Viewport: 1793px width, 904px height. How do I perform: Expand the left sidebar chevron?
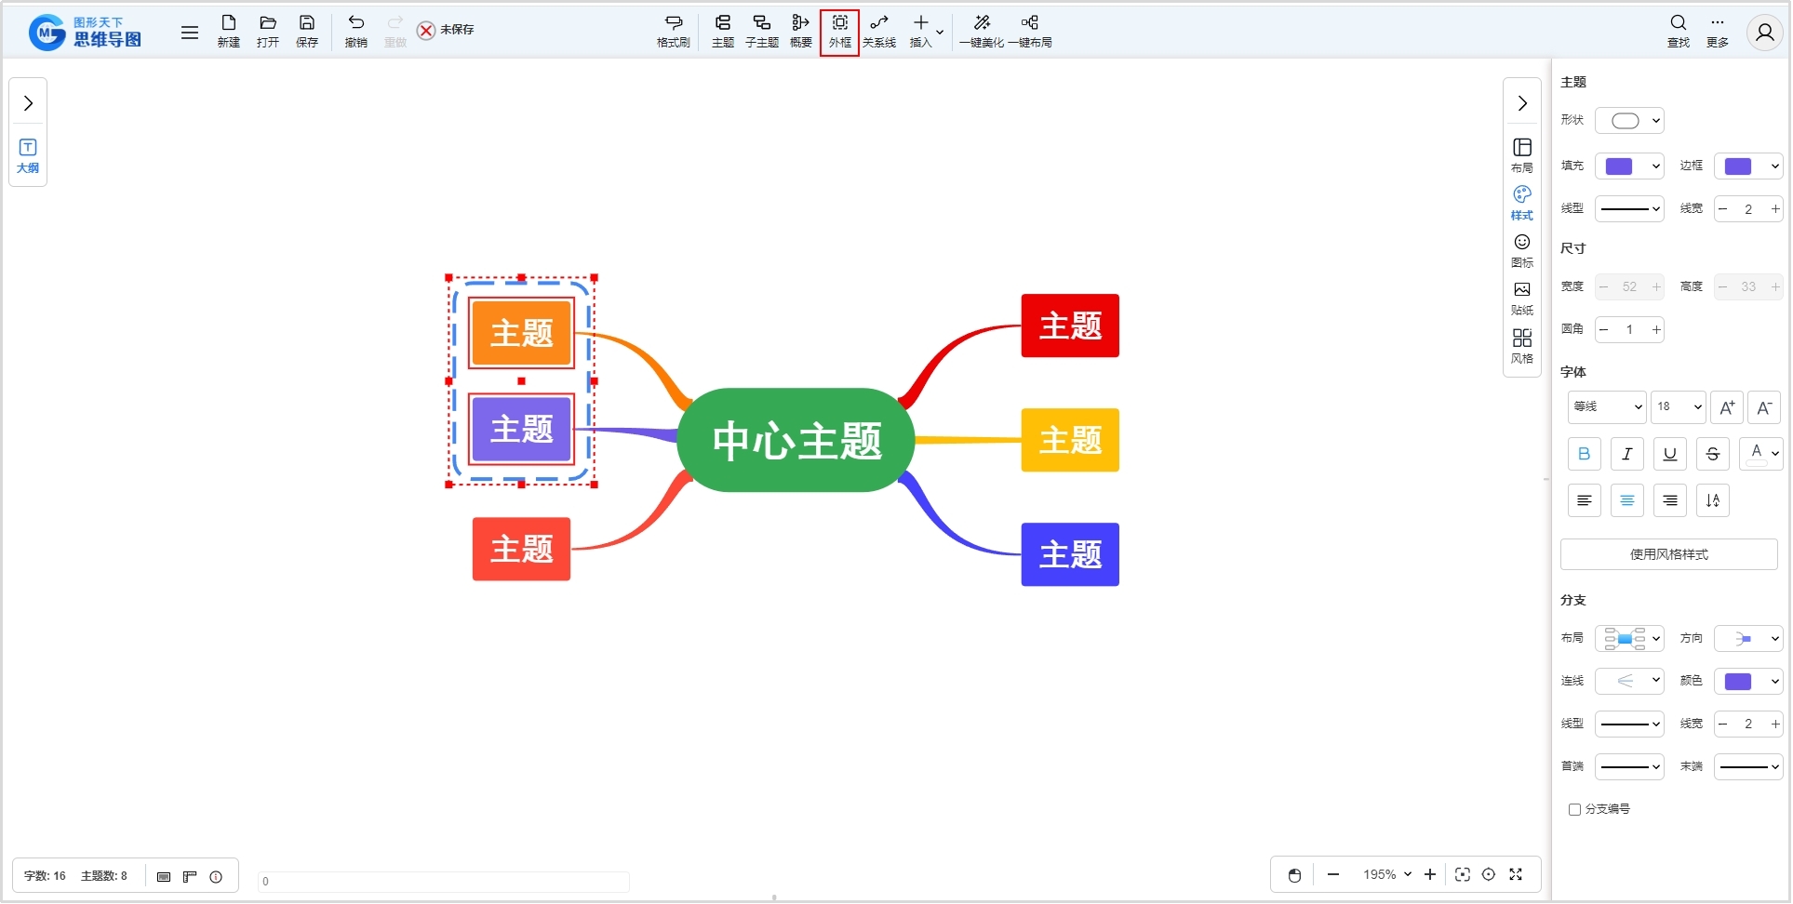(x=28, y=103)
